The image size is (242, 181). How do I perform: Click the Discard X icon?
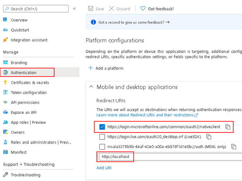click(x=112, y=9)
